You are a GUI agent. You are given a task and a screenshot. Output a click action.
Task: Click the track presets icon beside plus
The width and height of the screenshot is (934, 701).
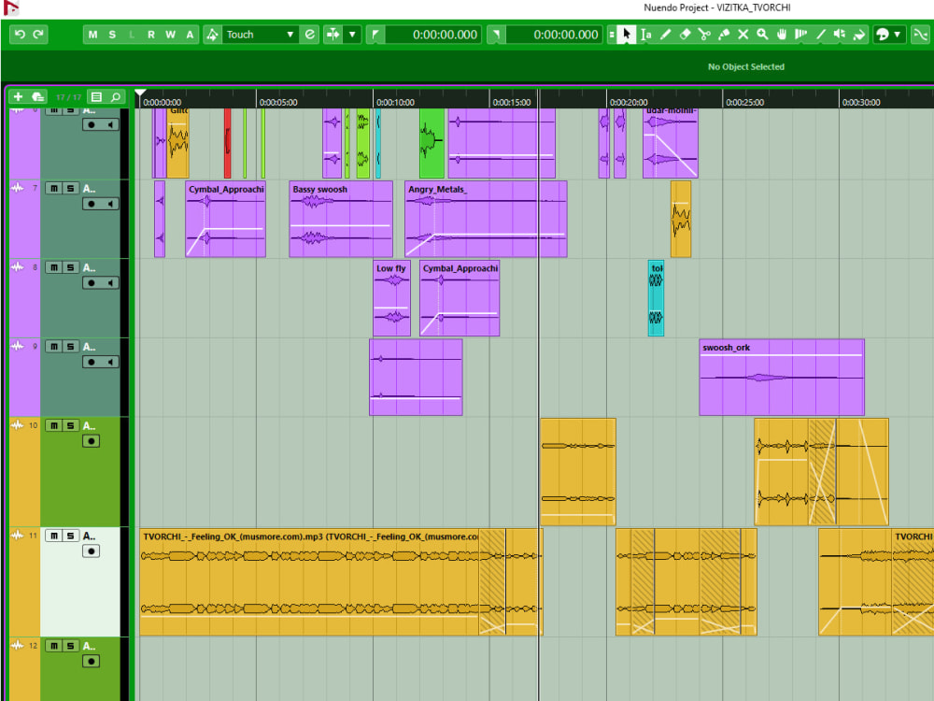pyautogui.click(x=37, y=96)
